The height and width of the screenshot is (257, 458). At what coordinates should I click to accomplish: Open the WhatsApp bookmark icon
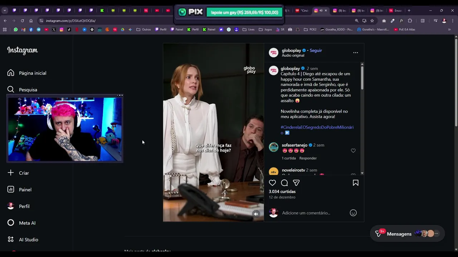point(16,30)
